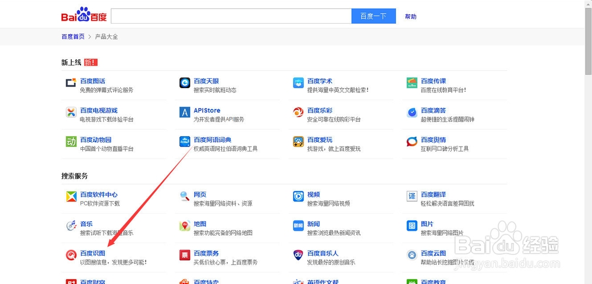Open the 新闻 link

point(313,224)
